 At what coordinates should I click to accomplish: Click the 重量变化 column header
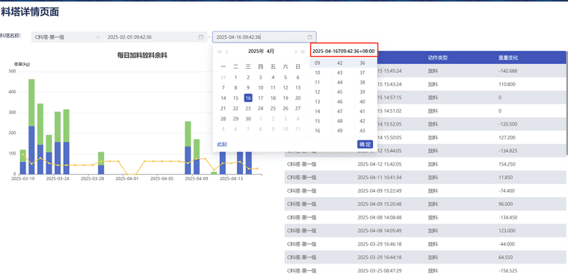pyautogui.click(x=508, y=57)
